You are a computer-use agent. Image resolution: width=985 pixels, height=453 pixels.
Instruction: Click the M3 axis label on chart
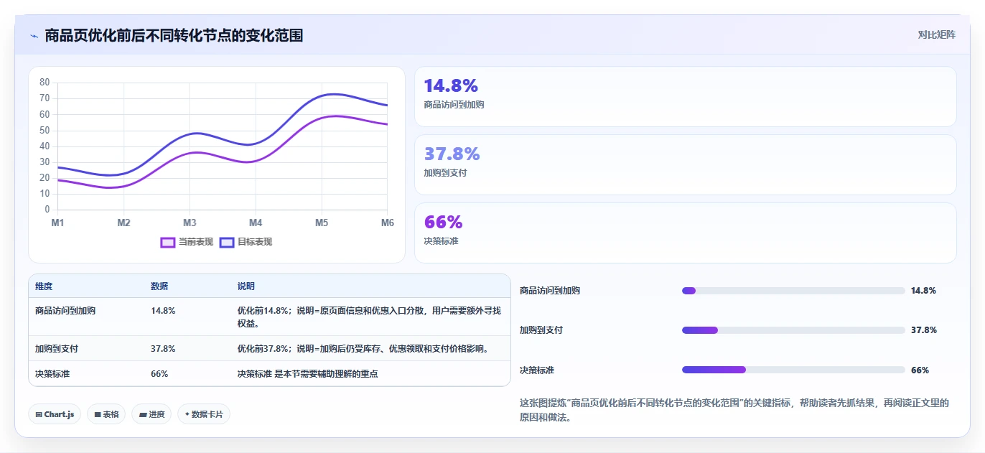pos(190,223)
